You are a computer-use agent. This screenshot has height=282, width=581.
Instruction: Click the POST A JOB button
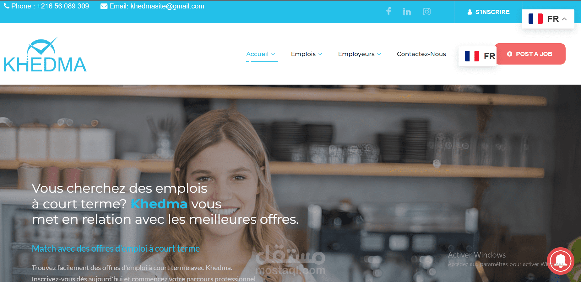(530, 54)
